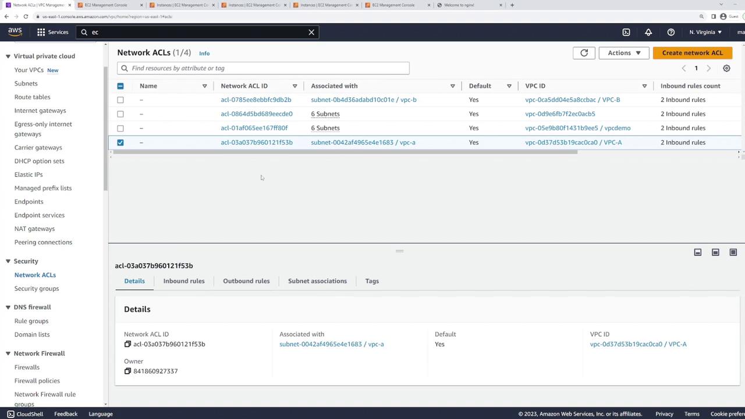Click Create network ACL button
Image resolution: width=745 pixels, height=419 pixels.
pyautogui.click(x=692, y=53)
